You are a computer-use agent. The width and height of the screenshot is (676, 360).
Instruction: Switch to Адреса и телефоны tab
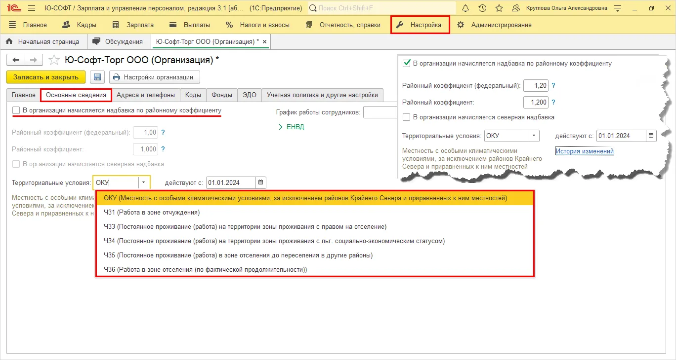146,95
